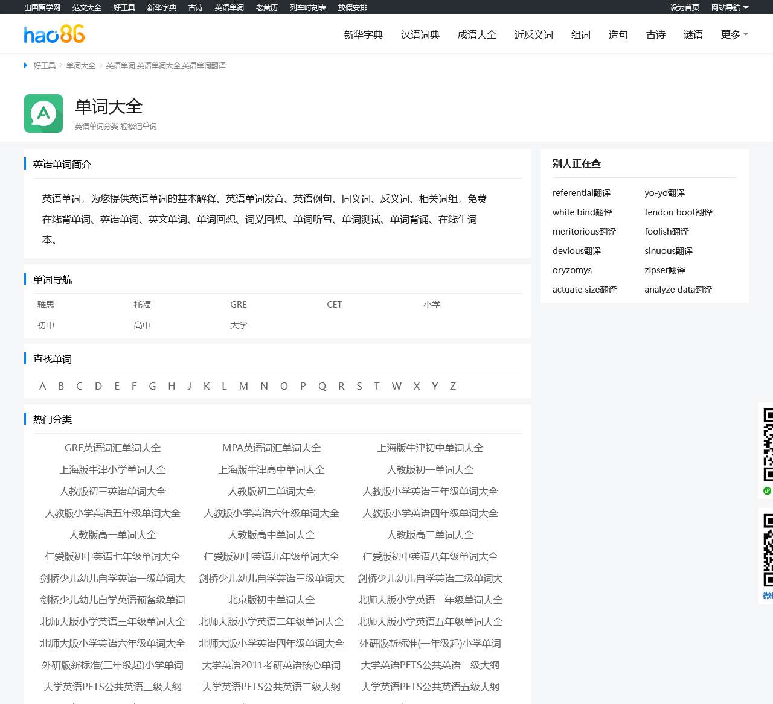Screen dimensions: 773x704
Task: Open 人教版高中单词大全 list
Action: pyautogui.click(x=272, y=535)
